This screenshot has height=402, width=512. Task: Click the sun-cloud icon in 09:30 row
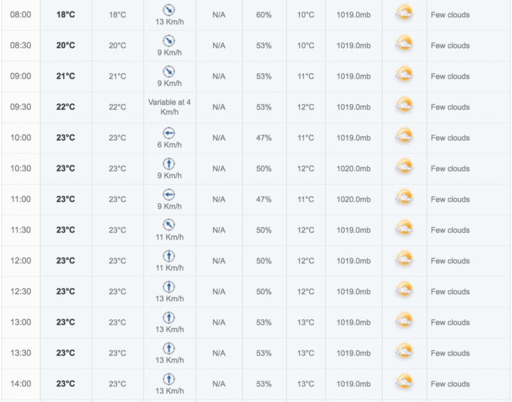click(404, 105)
